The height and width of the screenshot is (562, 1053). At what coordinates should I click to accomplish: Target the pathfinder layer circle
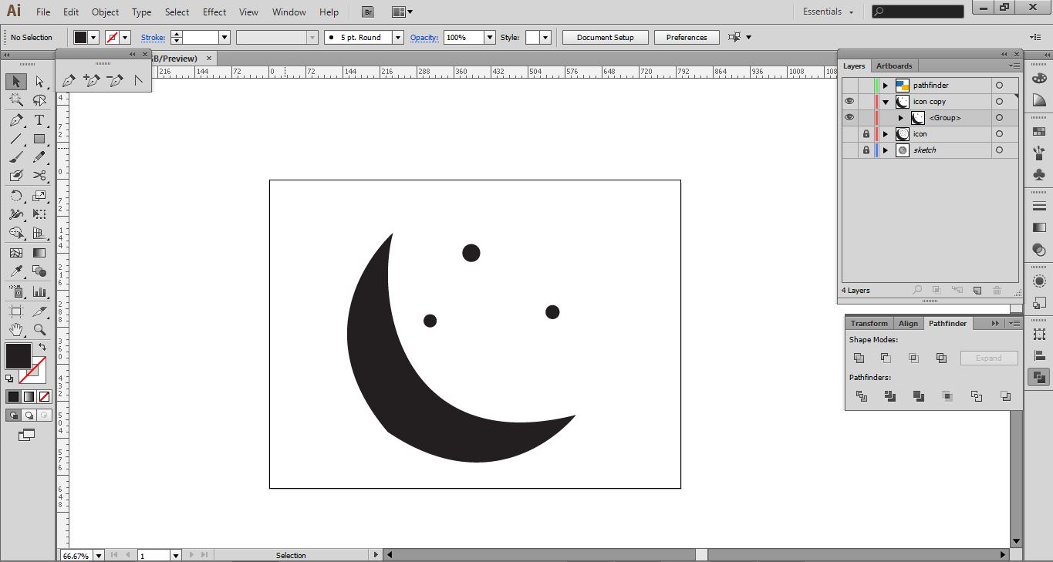click(999, 86)
